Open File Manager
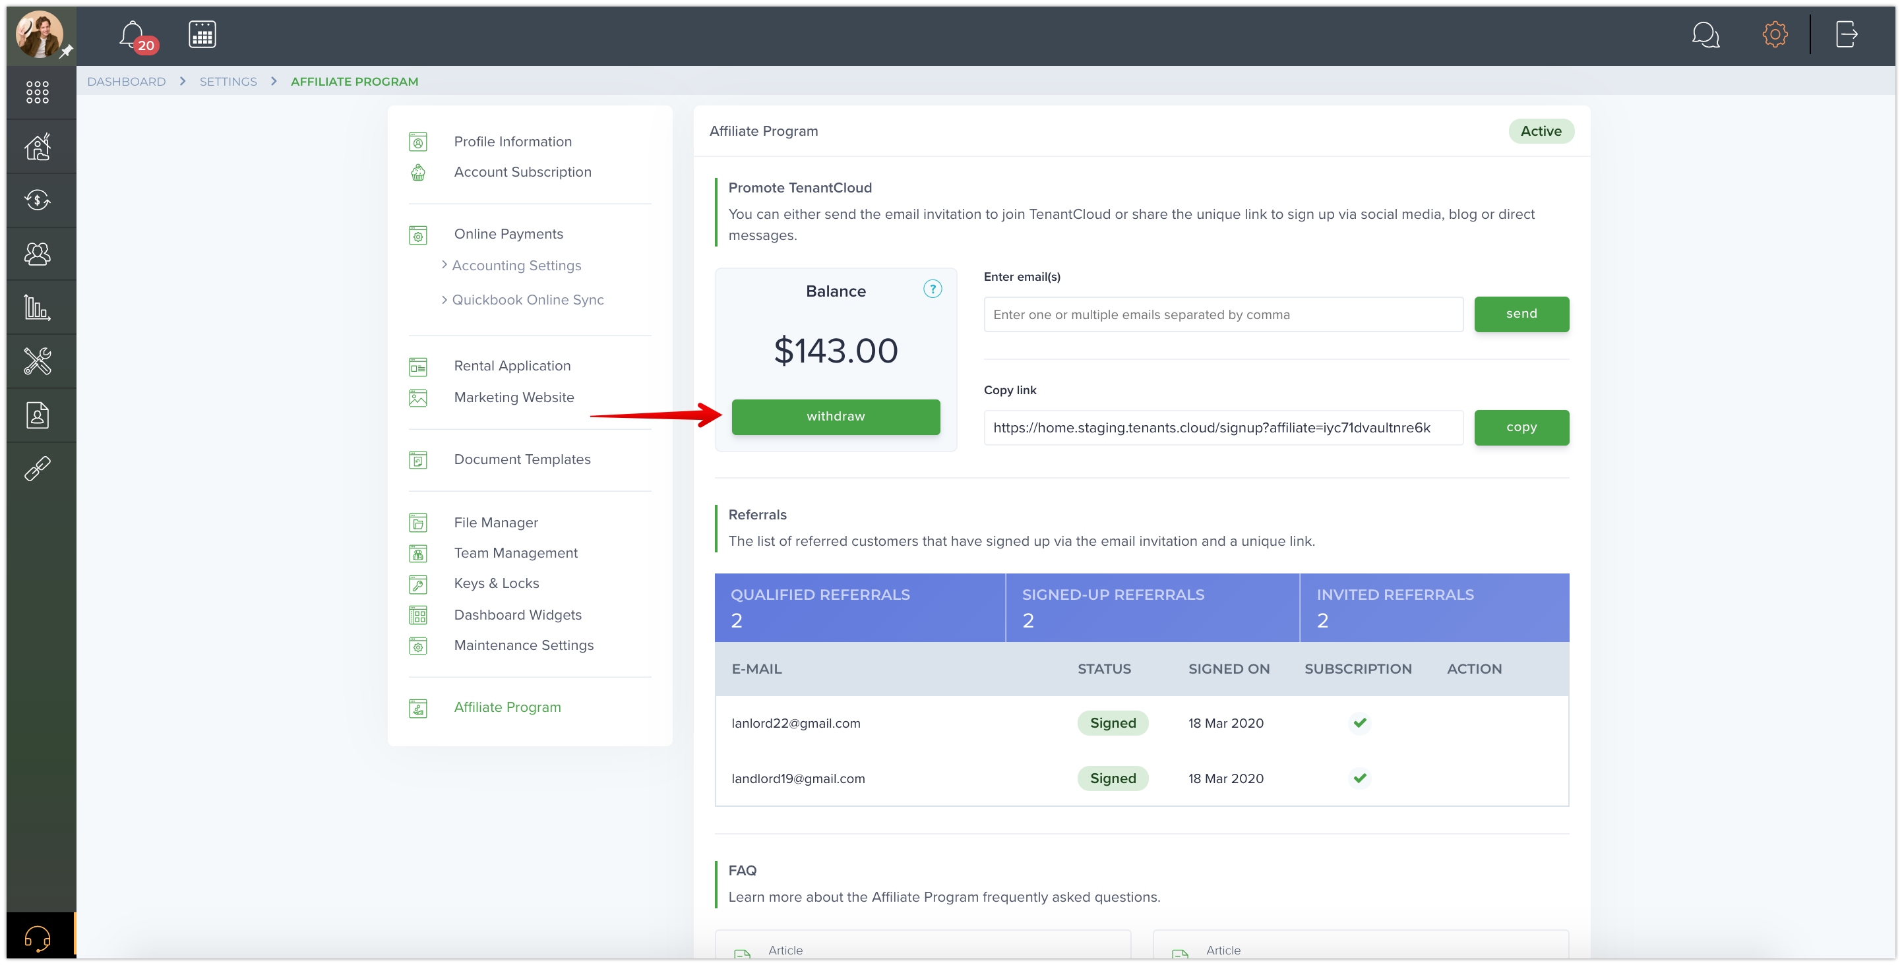1902x965 pixels. coord(495,522)
